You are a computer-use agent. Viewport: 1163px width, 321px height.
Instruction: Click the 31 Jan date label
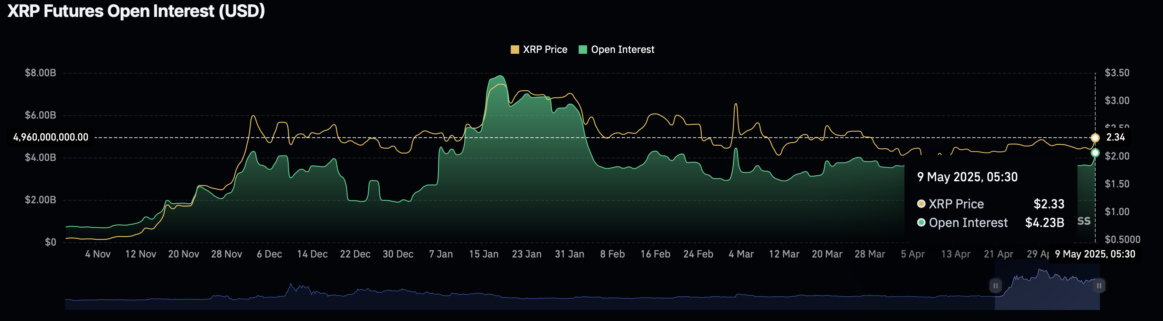pos(570,254)
